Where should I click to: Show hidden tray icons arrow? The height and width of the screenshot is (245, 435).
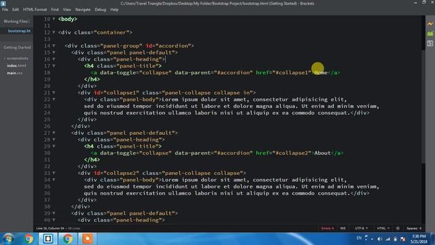pos(372,239)
